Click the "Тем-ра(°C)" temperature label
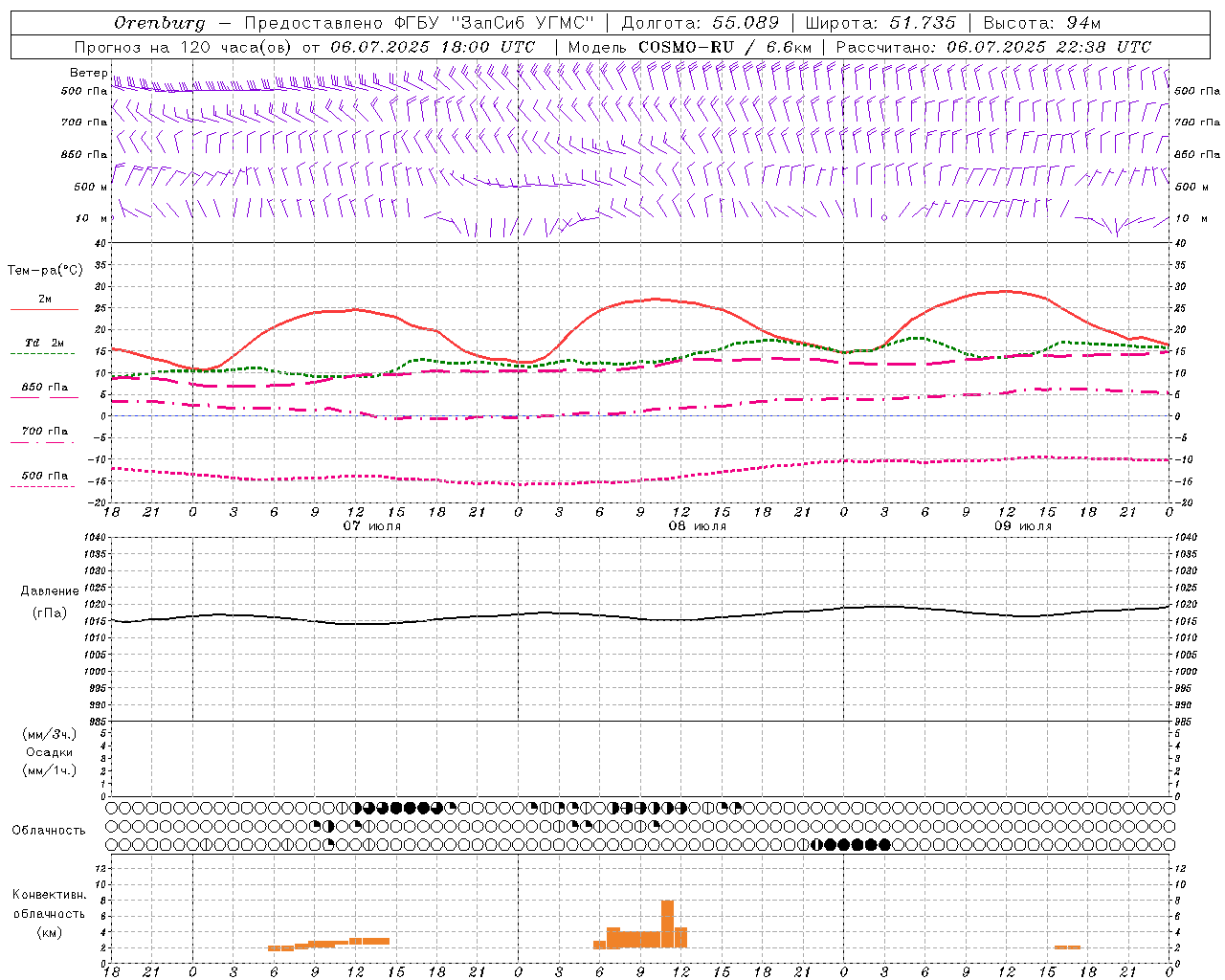This screenshot has height=980, width=1225. pyautogui.click(x=45, y=271)
